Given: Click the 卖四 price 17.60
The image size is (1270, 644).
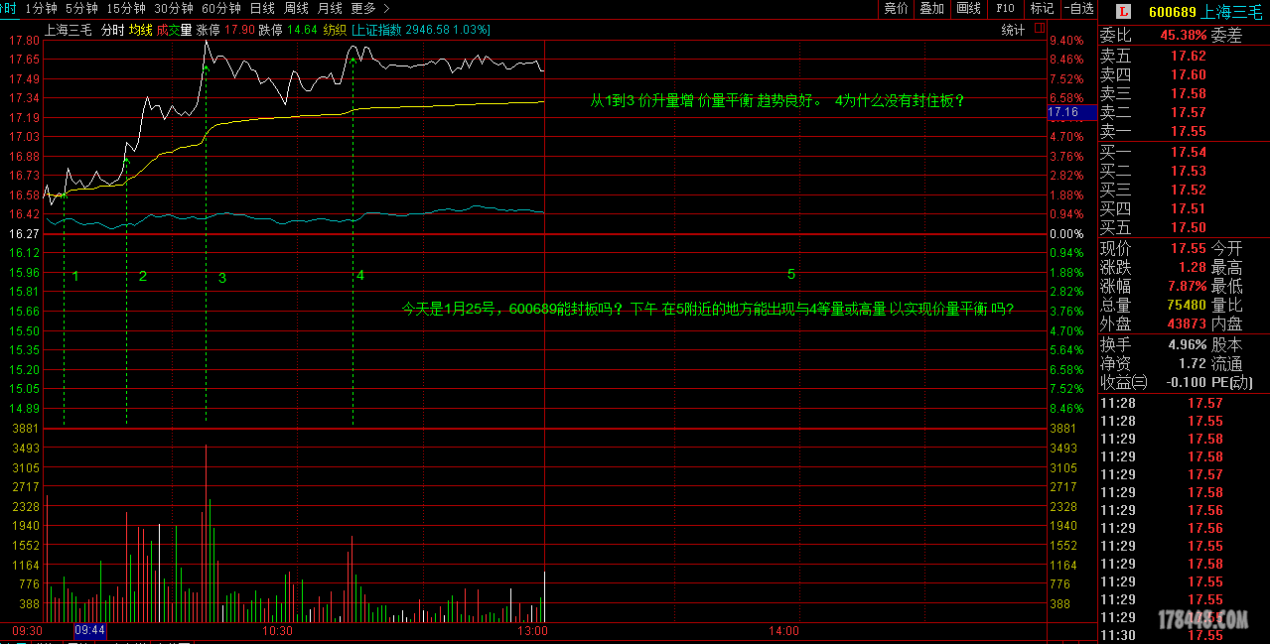Looking at the screenshot, I should (x=1188, y=75).
